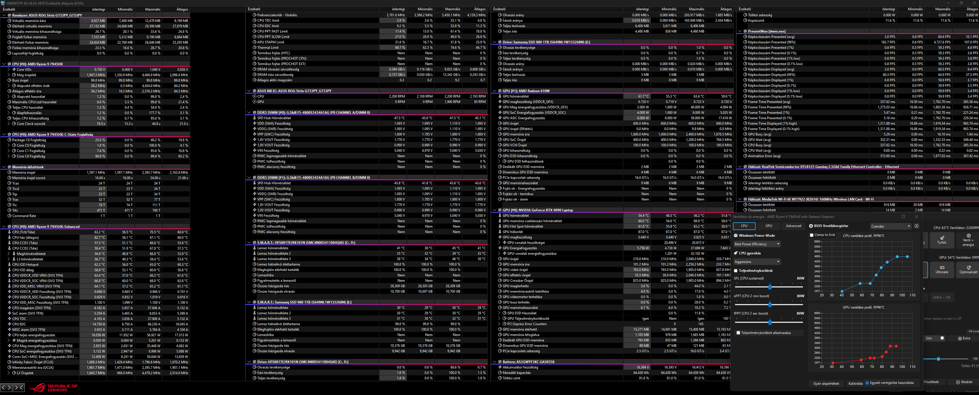Click the icon of the S.M.A.R.T.: HFS001TEJ9X101N group

tap(254, 243)
